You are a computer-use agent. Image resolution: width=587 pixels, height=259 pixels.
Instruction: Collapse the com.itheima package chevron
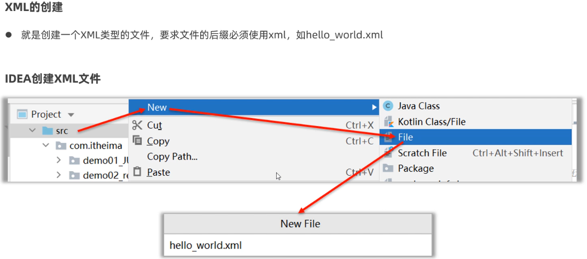46,146
